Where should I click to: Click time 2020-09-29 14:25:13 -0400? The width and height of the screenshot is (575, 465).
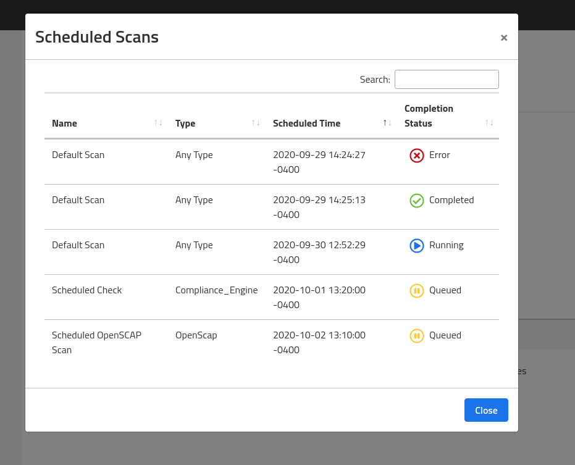pyautogui.click(x=319, y=207)
